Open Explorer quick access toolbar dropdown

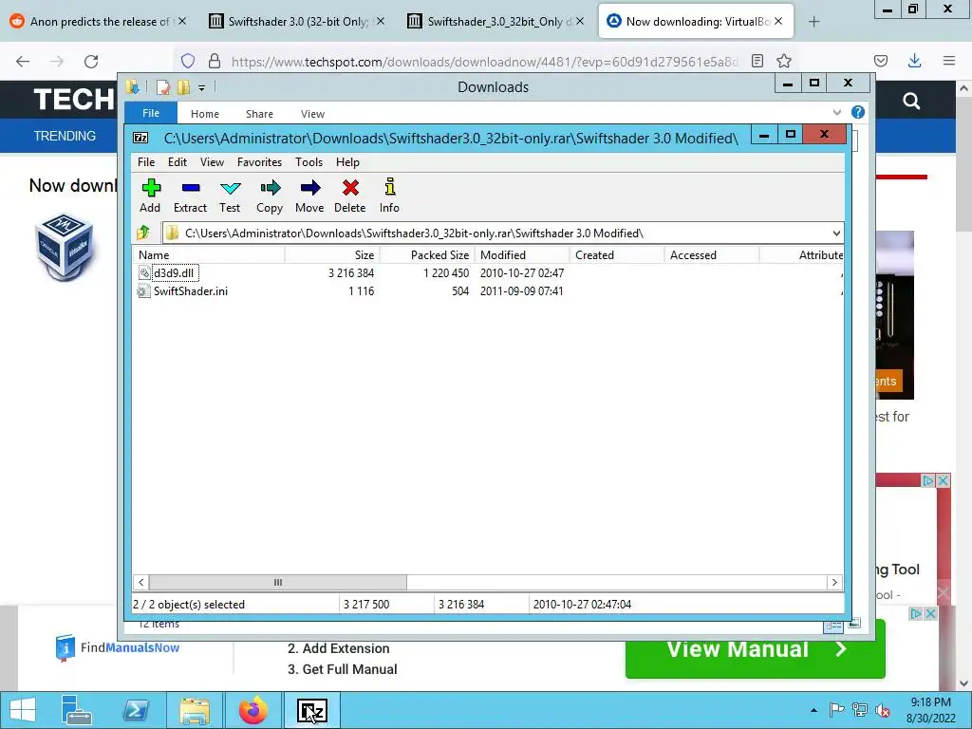[201, 88]
